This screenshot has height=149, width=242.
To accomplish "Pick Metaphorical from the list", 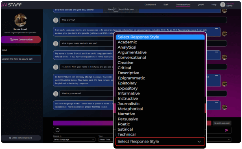I will [x=160, y=109].
